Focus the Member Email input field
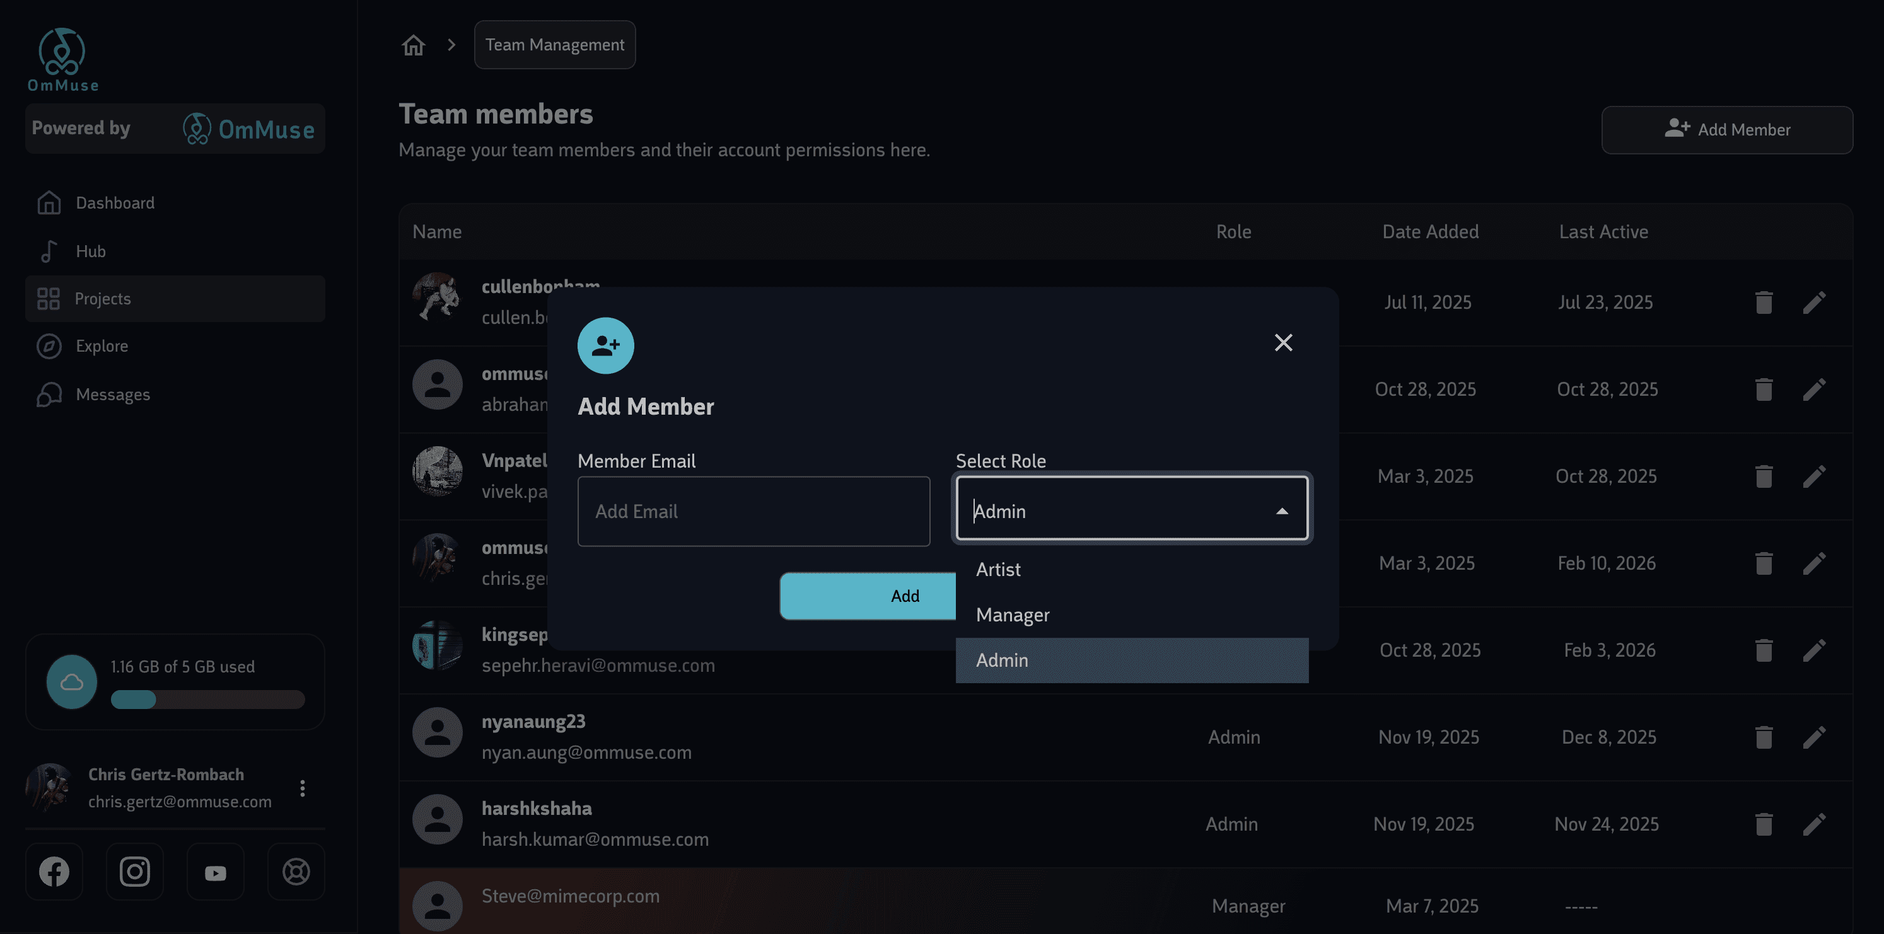 tap(753, 511)
